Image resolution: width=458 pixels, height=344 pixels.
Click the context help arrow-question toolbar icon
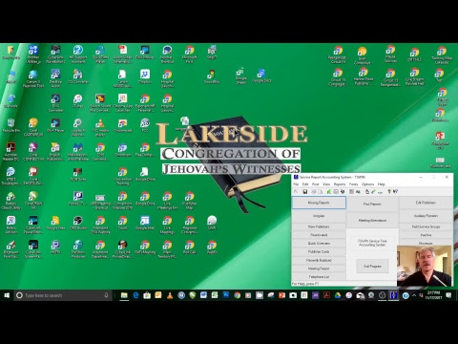395,191
